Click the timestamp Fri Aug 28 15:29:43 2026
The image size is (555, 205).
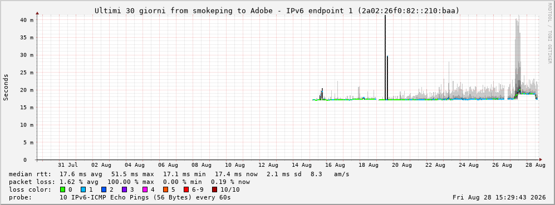[499, 198]
